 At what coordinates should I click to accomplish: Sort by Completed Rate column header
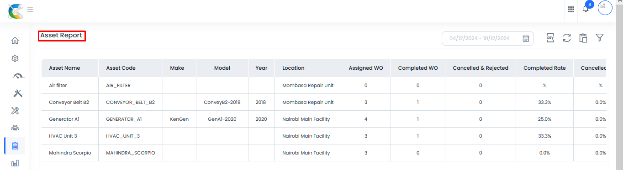(x=544, y=68)
